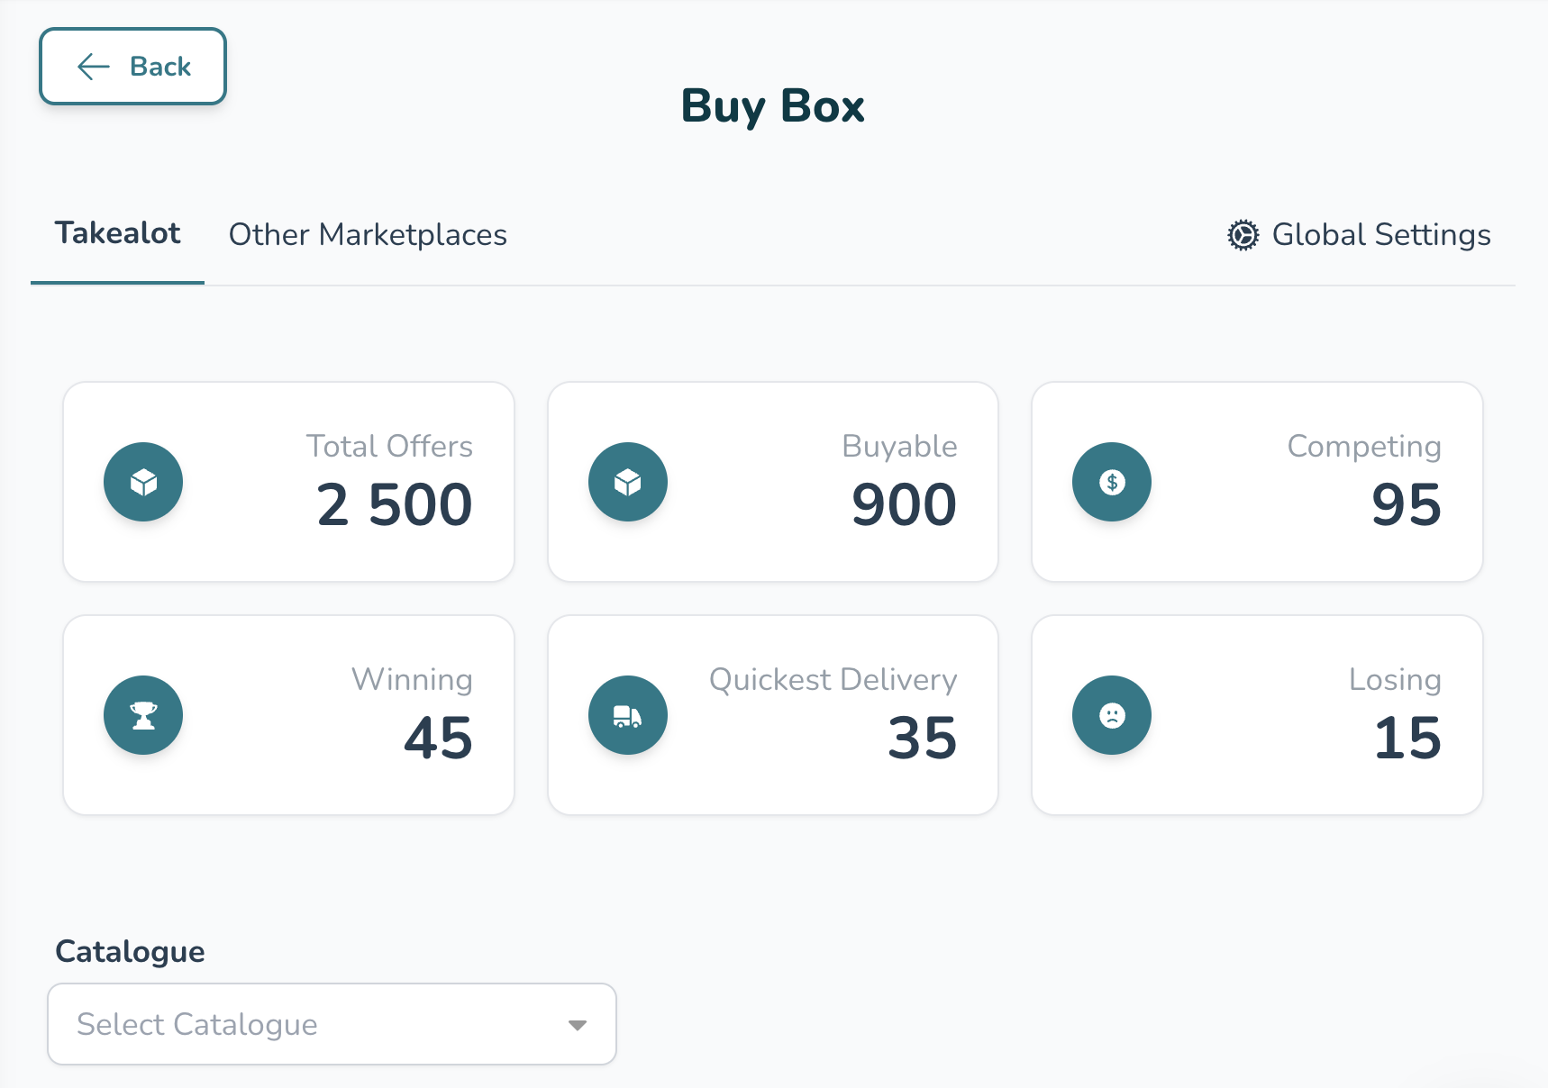This screenshot has width=1548, height=1088.
Task: Click the Quickest Delivery truck icon
Action: pyautogui.click(x=628, y=715)
